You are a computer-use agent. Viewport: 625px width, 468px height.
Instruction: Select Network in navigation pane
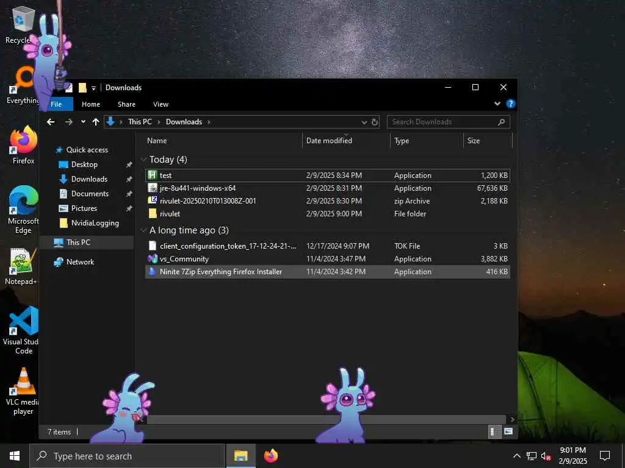pyautogui.click(x=80, y=262)
